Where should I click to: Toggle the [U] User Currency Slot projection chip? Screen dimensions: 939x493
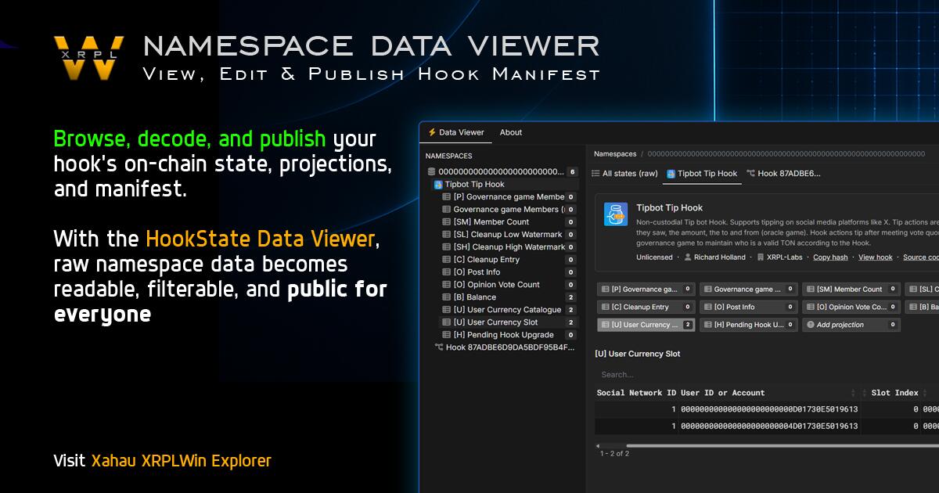pos(644,324)
